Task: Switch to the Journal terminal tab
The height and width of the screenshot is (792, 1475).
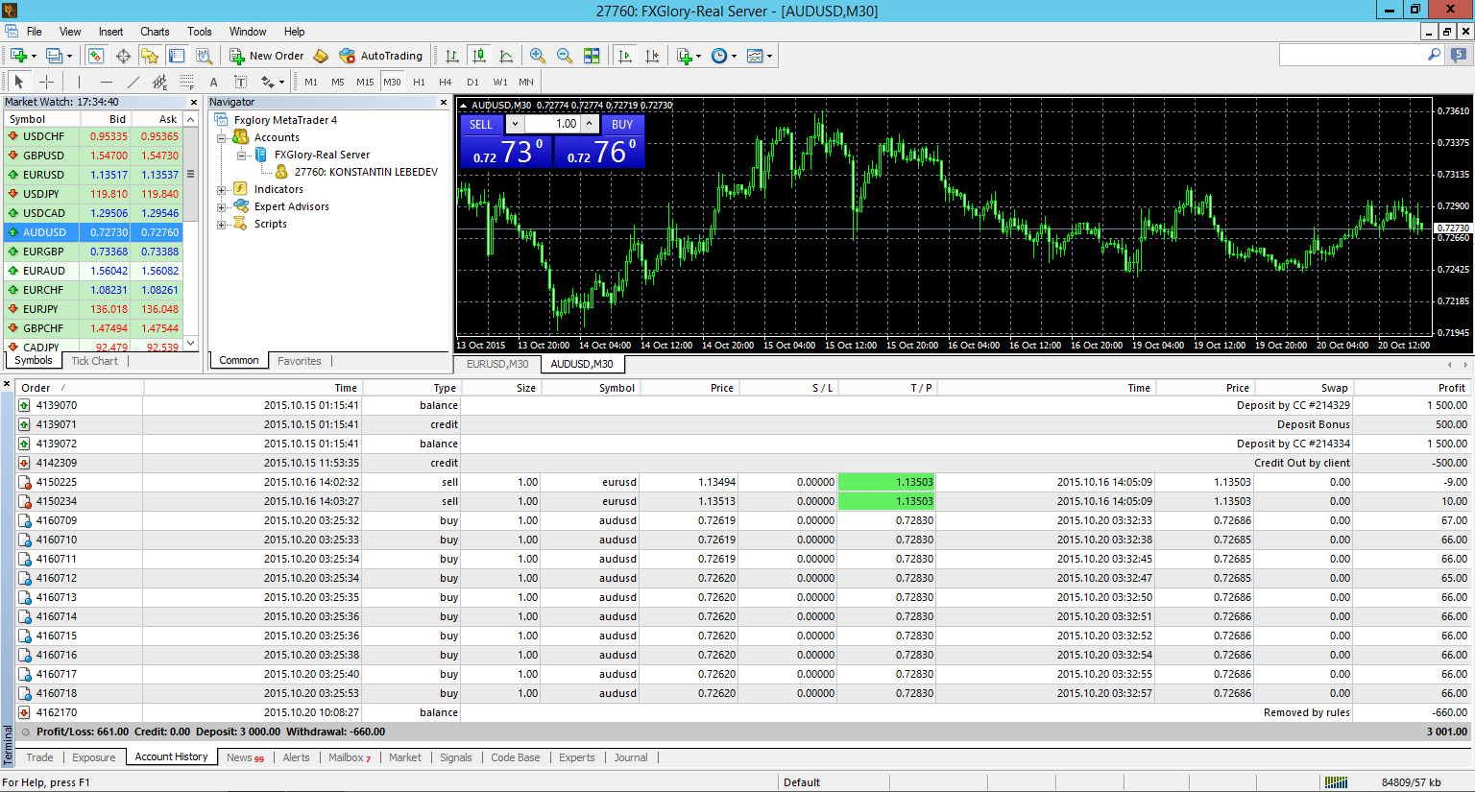Action: [631, 757]
